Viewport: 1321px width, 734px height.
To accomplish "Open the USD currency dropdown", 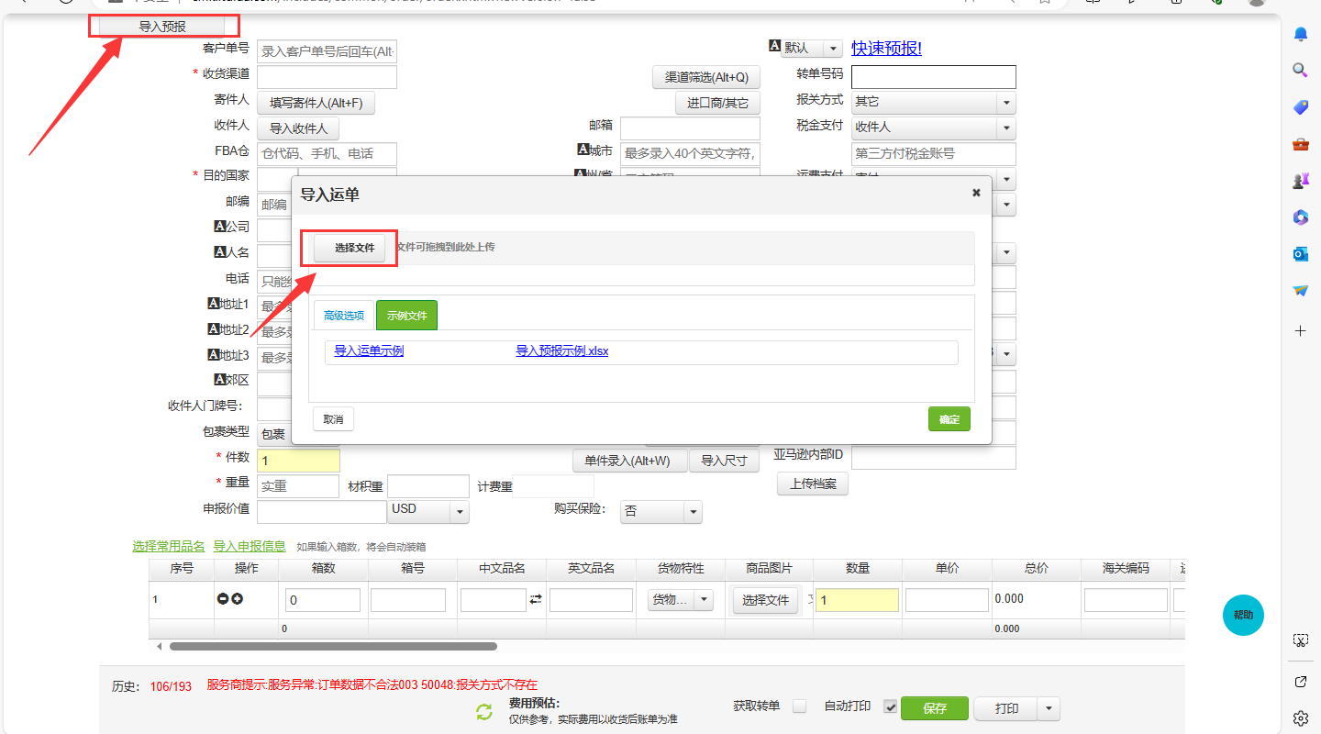I will 459,512.
